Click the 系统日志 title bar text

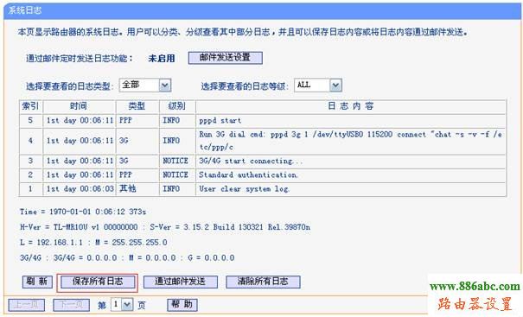25,10
